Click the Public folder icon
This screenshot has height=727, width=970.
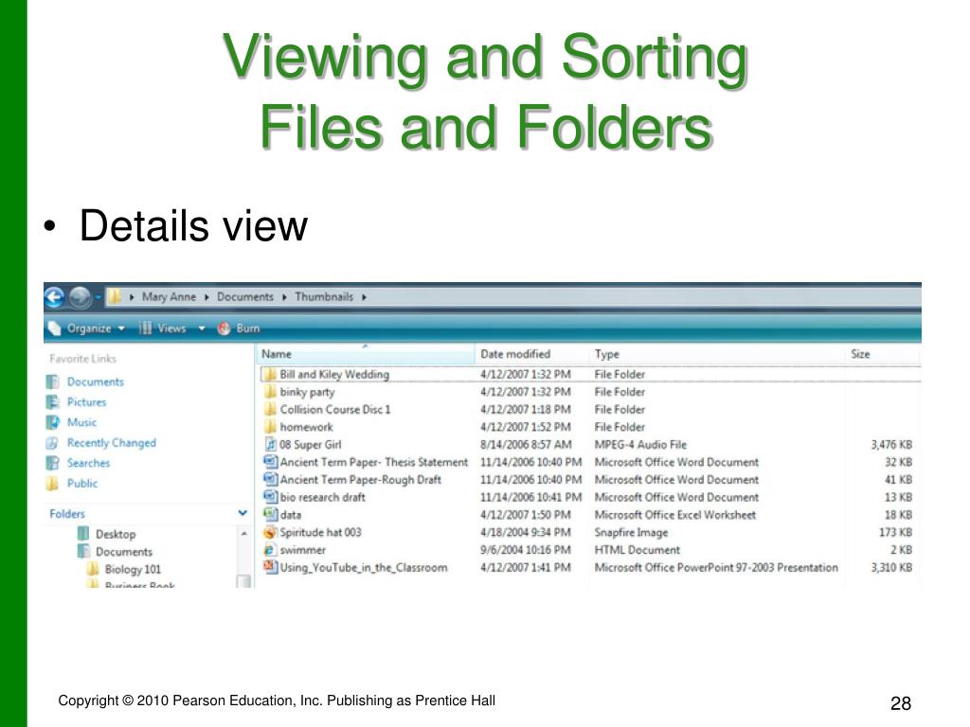pyautogui.click(x=53, y=484)
